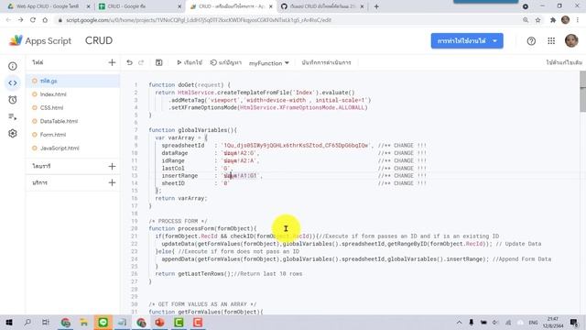Click the blue Deploy button

(x=461, y=40)
